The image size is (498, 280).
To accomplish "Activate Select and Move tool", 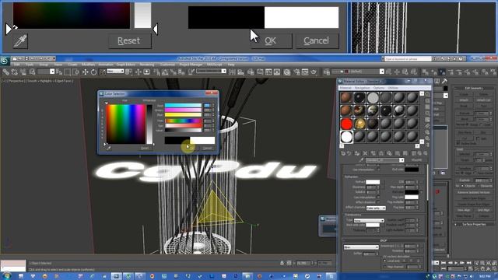I will pyautogui.click(x=85, y=72).
